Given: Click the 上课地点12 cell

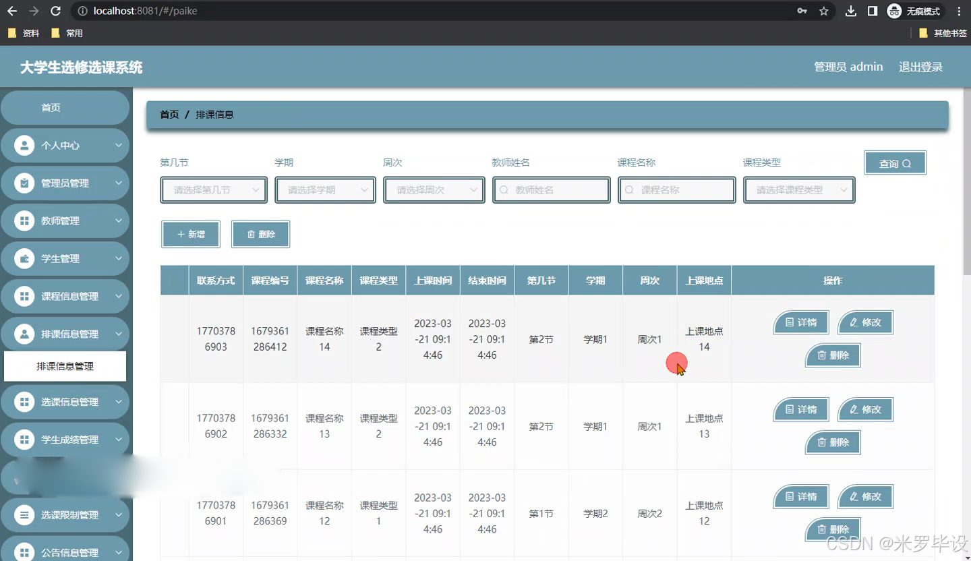Looking at the screenshot, I should click(x=704, y=513).
